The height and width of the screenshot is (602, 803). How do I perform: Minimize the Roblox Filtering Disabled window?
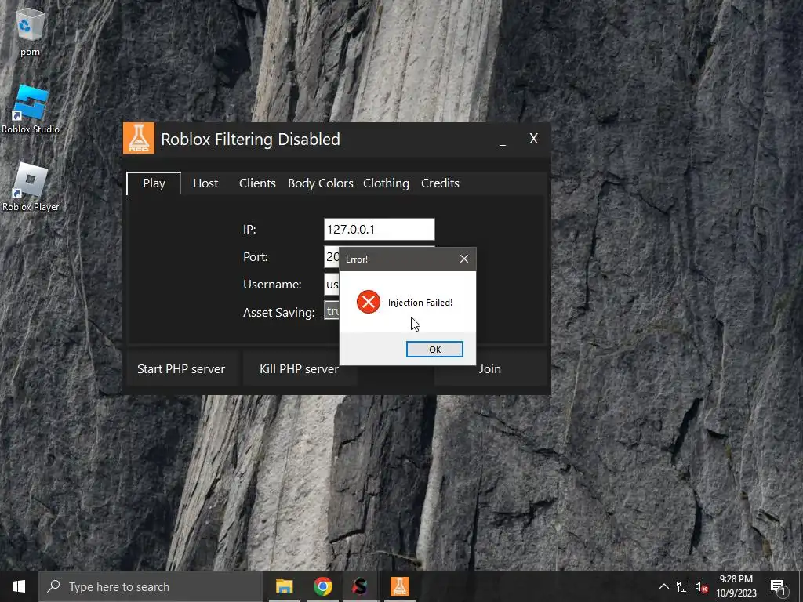(x=503, y=140)
